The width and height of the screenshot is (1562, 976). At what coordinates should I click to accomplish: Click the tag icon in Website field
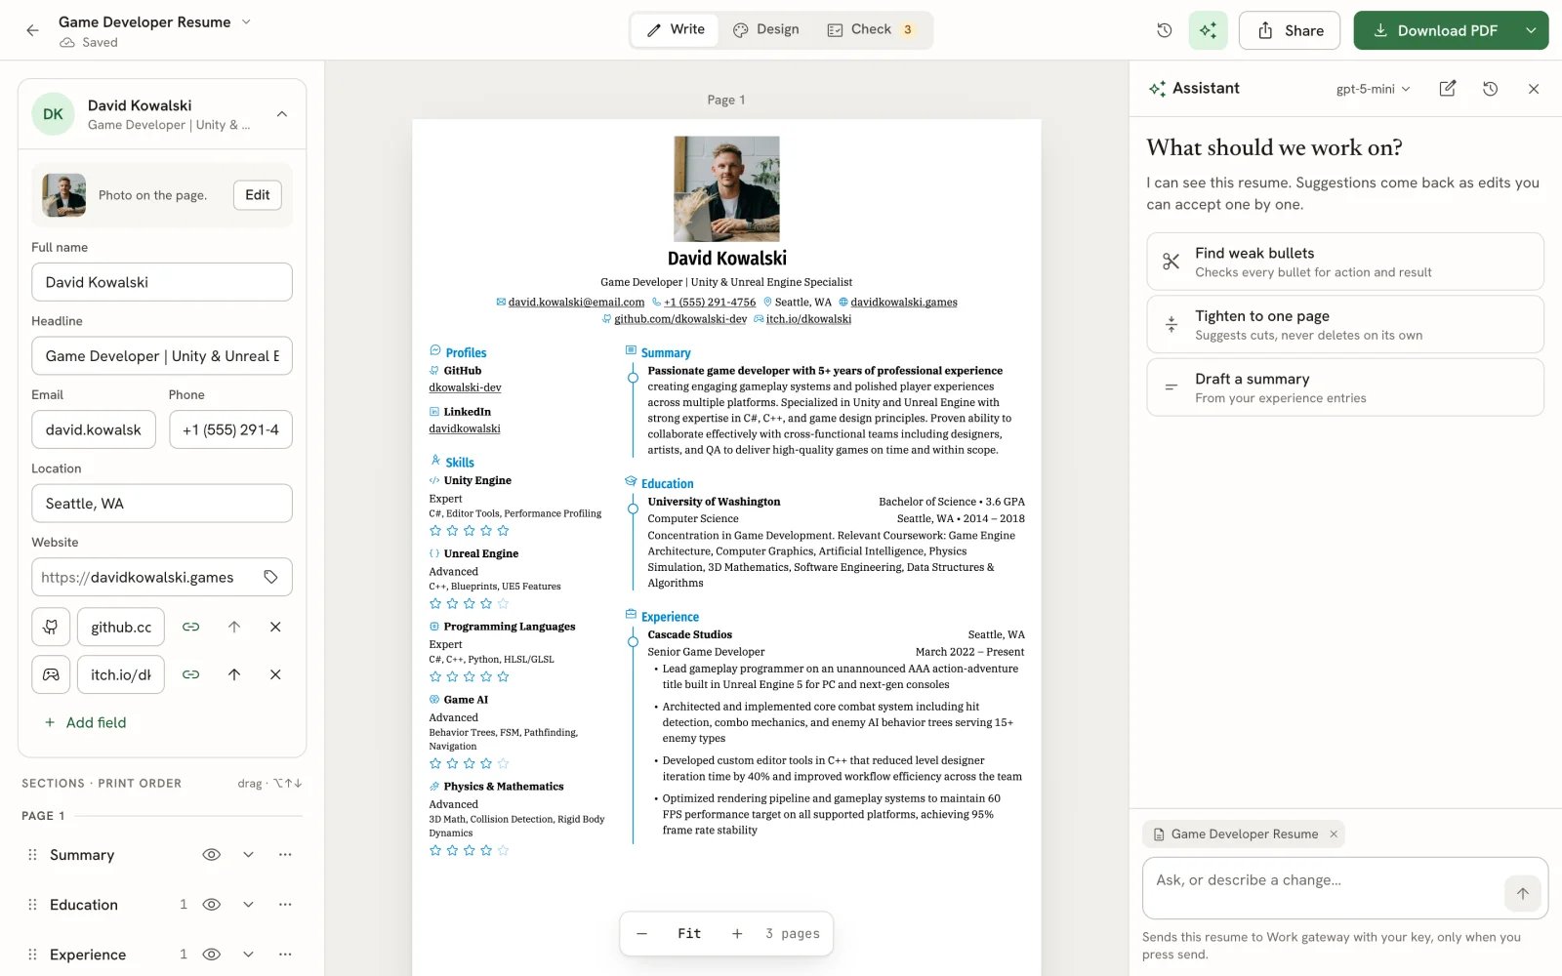pos(270,577)
